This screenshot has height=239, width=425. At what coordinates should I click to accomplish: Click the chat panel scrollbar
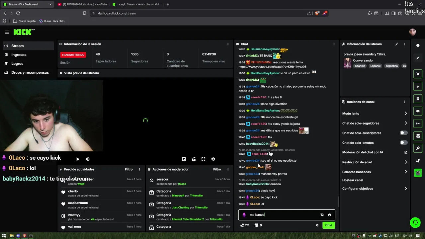[339, 201]
